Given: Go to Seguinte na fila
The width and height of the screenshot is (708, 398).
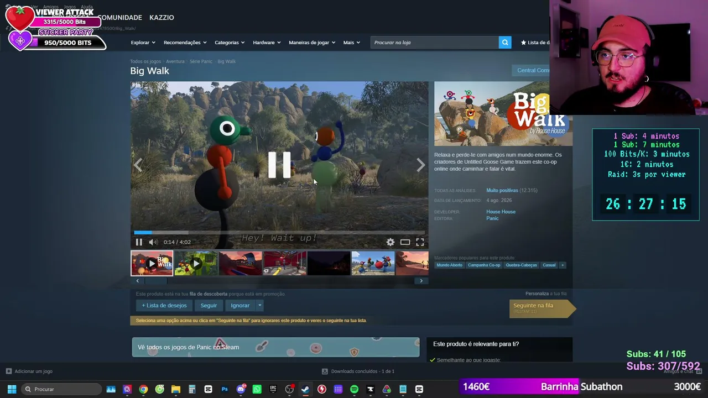Looking at the screenshot, I should point(542,307).
